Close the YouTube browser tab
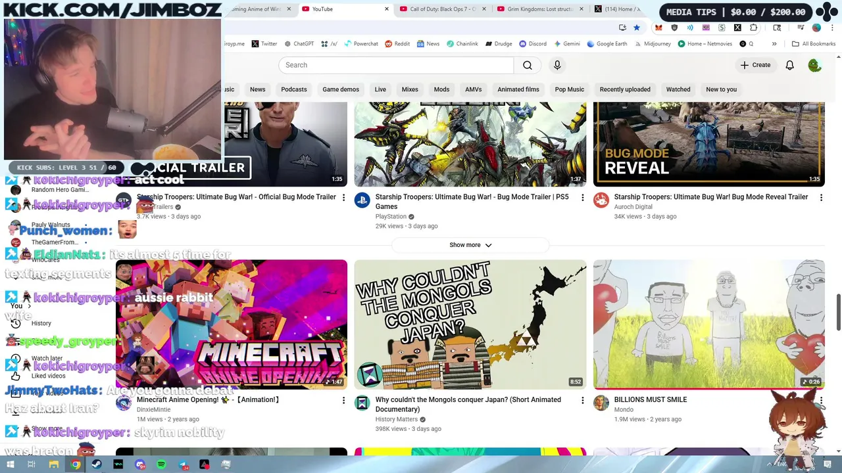 [x=386, y=9]
